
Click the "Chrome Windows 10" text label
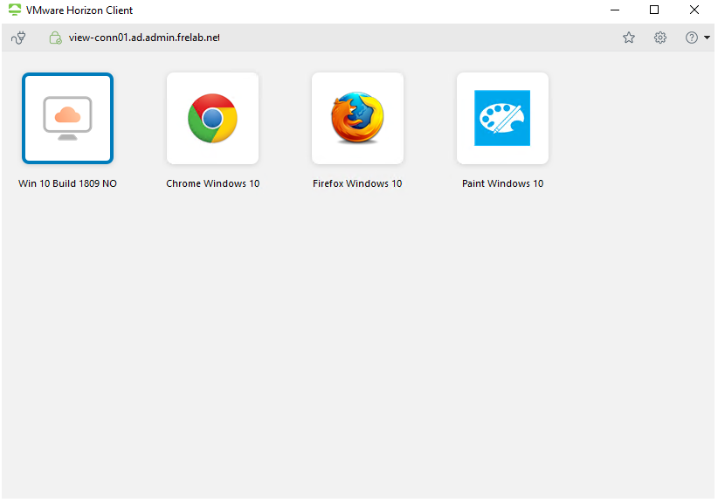tap(212, 183)
